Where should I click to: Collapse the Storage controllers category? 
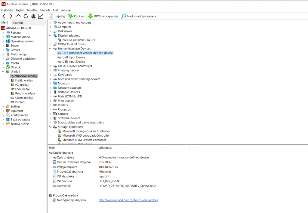tap(50, 127)
